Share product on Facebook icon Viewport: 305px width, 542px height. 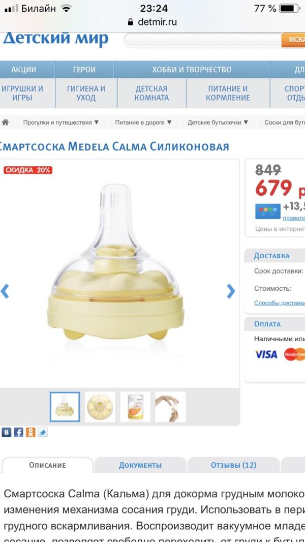pos(18,432)
